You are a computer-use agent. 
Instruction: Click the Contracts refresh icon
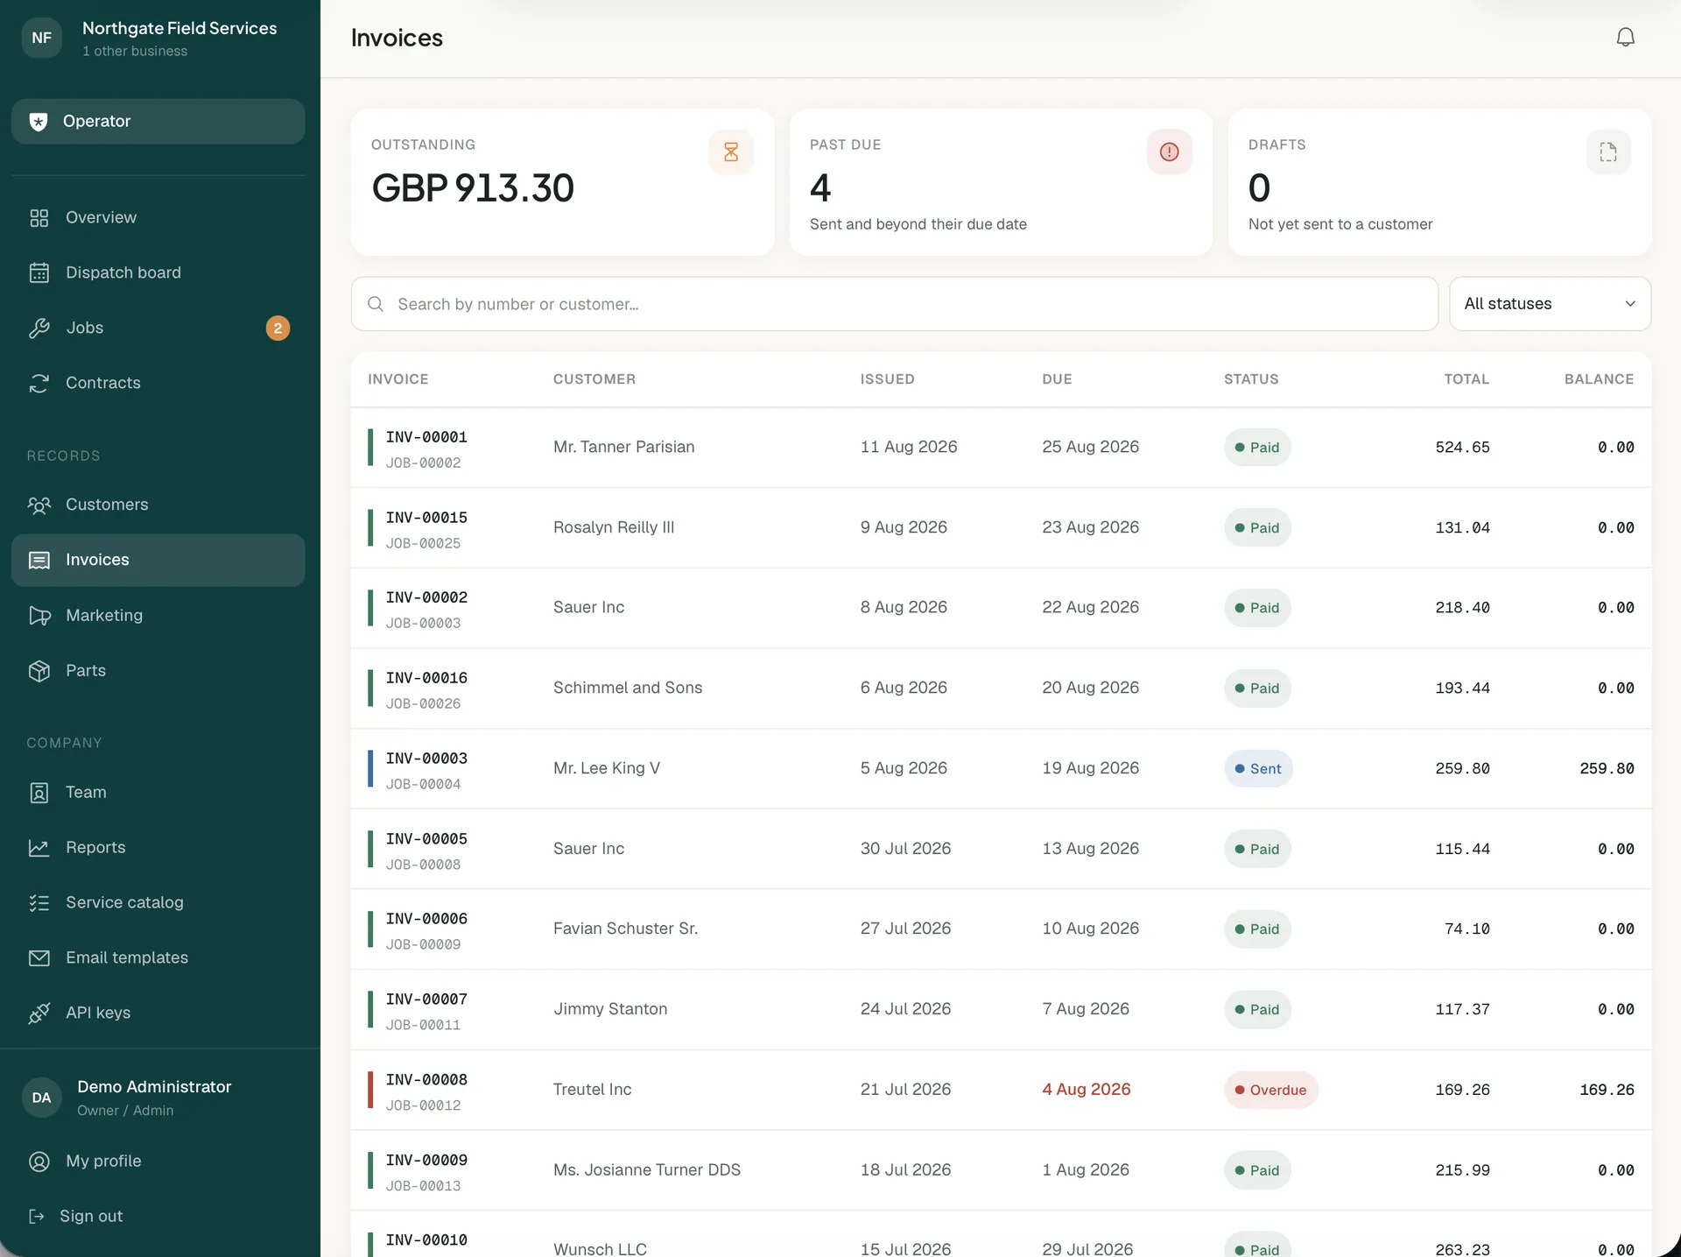coord(39,384)
